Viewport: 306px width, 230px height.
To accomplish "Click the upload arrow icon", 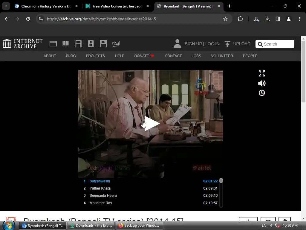I will [227, 44].
